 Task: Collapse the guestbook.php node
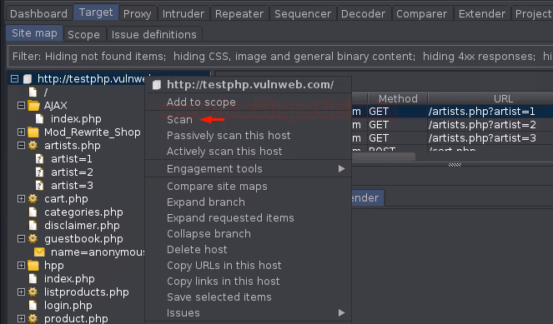coord(21,239)
